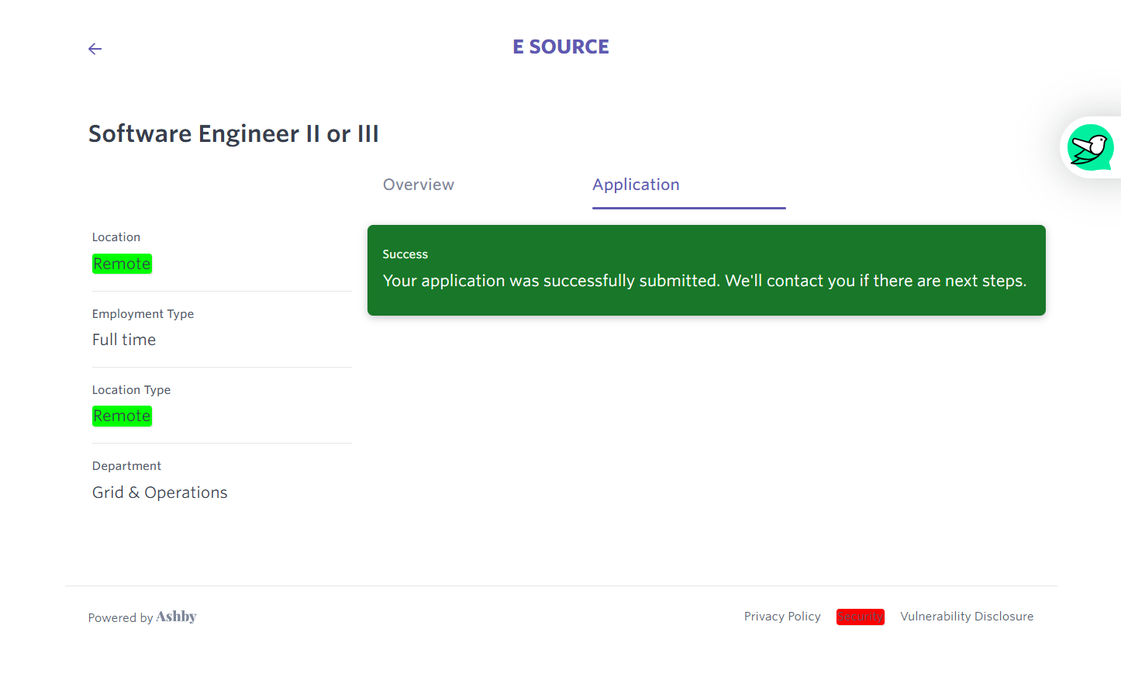The height and width of the screenshot is (698, 1121).
Task: Click the Location Type label
Action: coord(131,390)
